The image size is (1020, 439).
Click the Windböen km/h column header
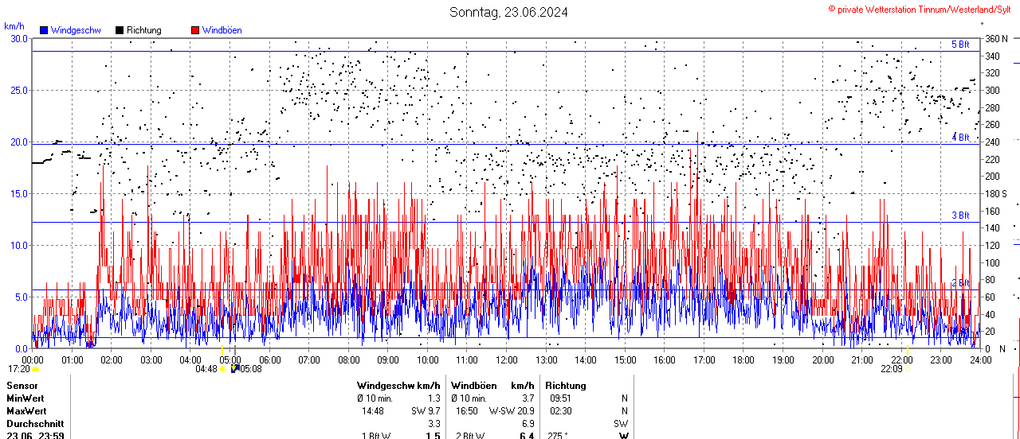point(492,385)
